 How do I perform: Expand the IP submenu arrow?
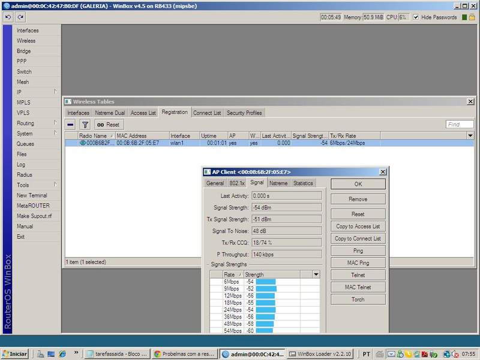click(x=55, y=92)
